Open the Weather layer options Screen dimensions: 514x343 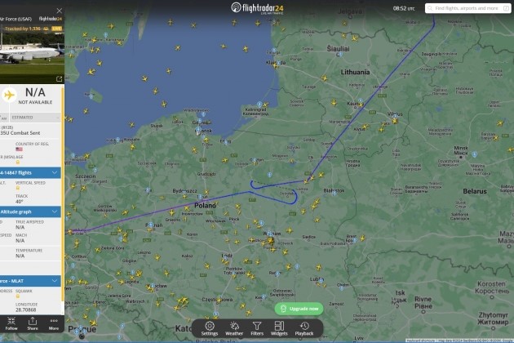point(234,328)
